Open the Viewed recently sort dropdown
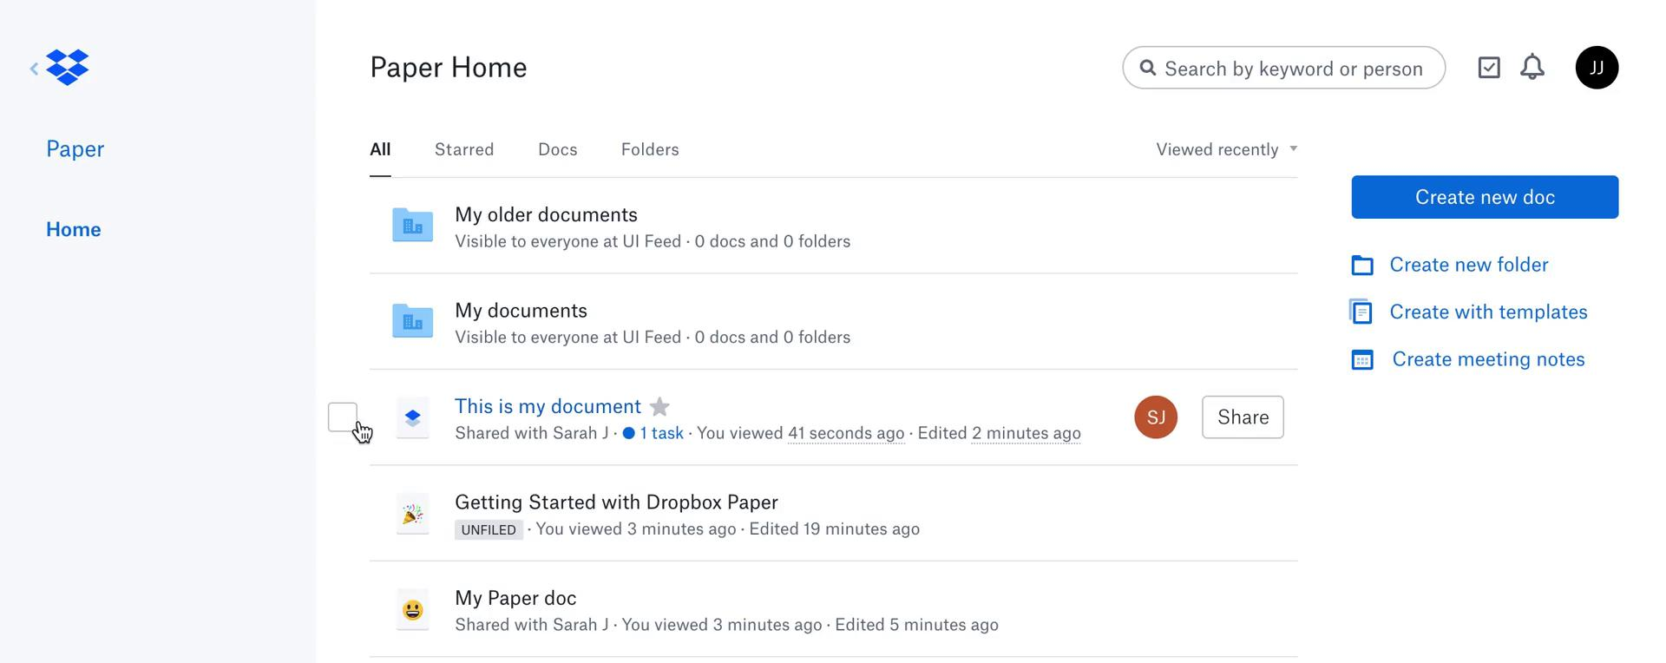 [1227, 149]
